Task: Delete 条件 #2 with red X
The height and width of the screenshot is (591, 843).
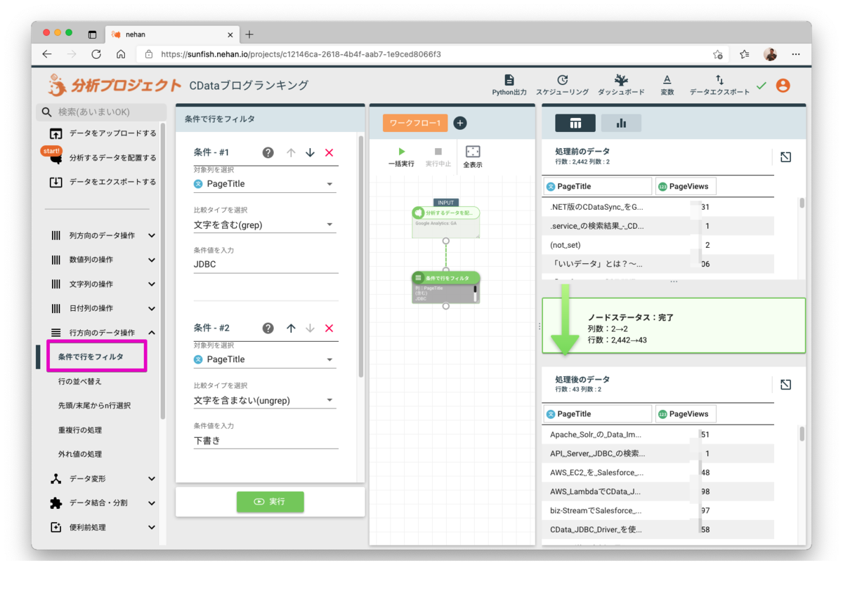Action: [329, 328]
